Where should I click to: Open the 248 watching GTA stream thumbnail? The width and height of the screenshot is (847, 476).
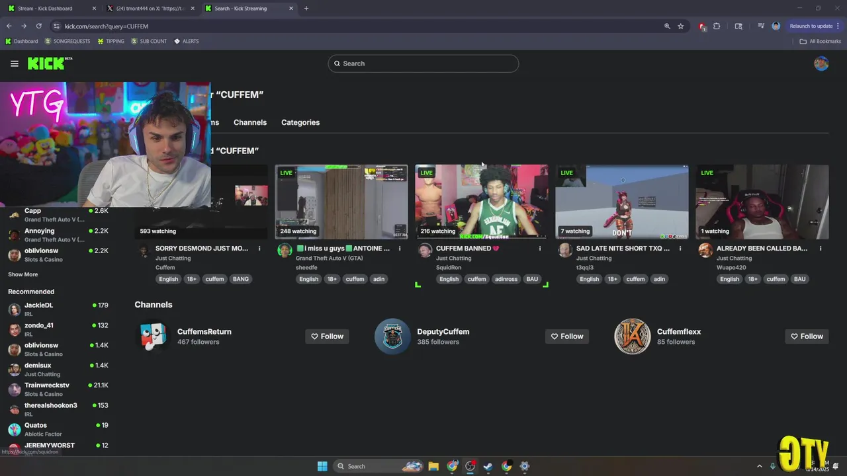click(x=341, y=202)
